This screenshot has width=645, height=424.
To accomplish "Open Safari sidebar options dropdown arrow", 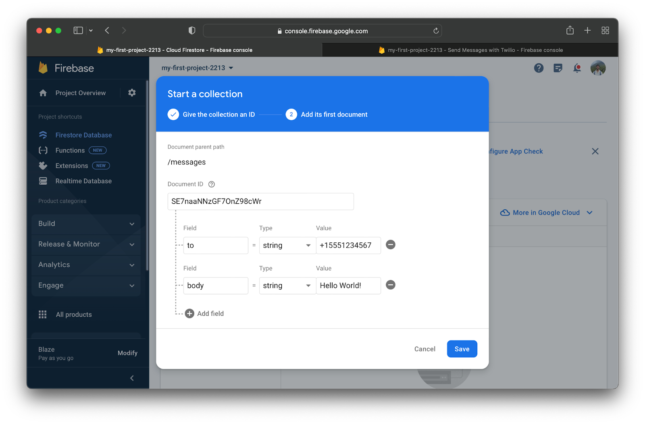I will point(91,30).
